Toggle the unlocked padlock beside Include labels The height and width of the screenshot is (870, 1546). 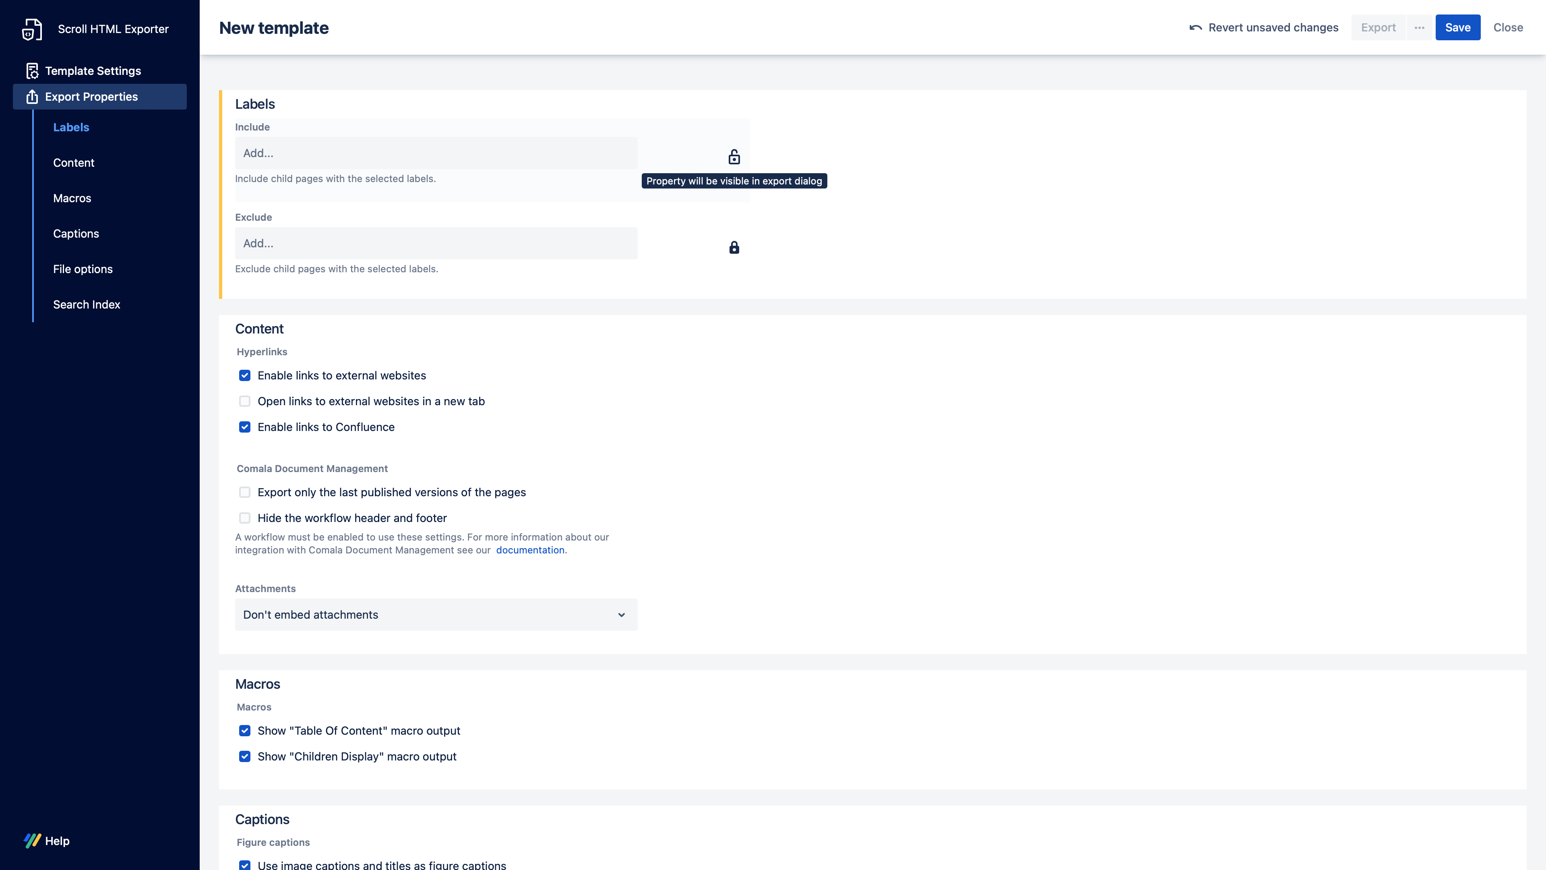point(734,157)
